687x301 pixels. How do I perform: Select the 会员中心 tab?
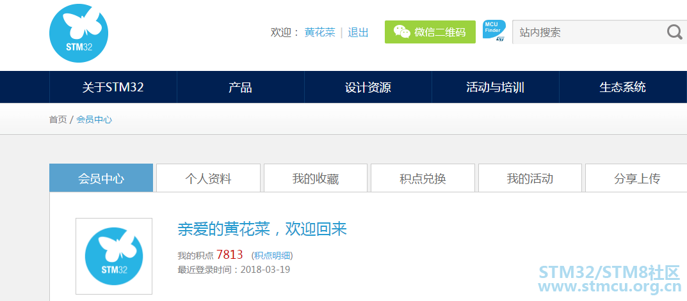tap(101, 178)
